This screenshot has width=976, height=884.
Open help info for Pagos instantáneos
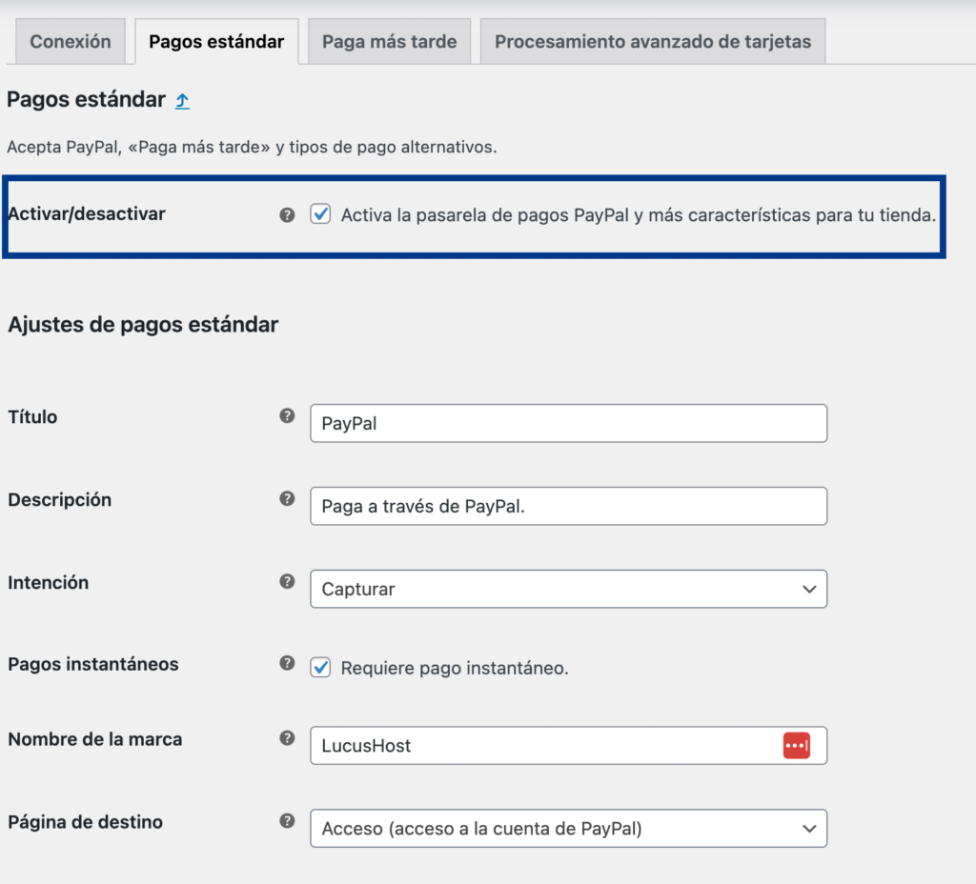[x=287, y=661]
